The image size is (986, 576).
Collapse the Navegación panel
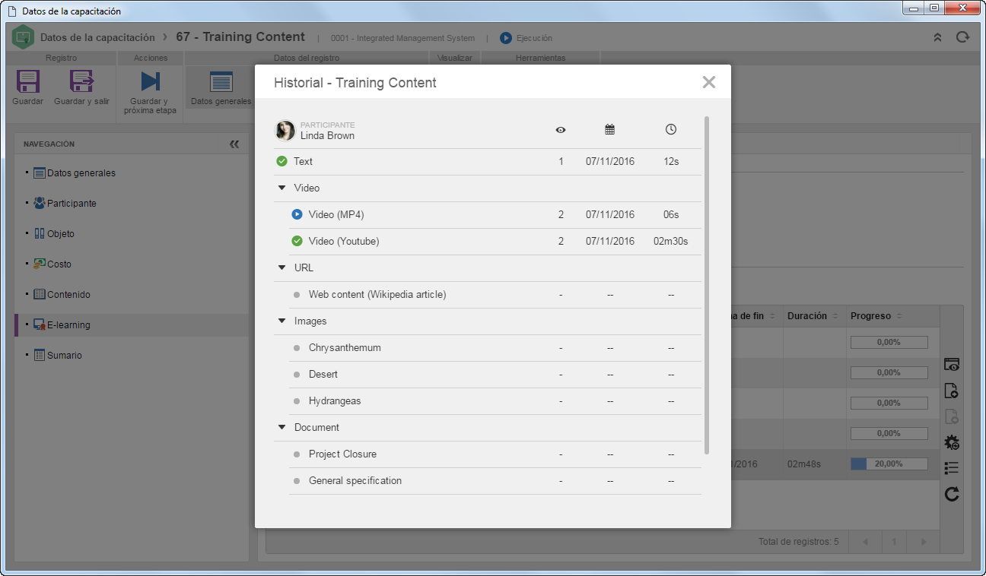click(234, 144)
